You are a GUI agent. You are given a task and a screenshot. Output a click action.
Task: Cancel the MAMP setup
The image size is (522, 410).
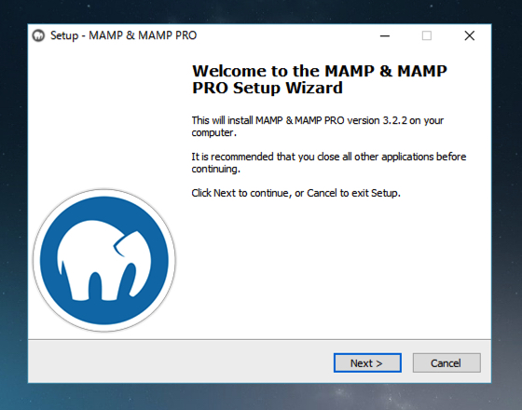point(446,362)
